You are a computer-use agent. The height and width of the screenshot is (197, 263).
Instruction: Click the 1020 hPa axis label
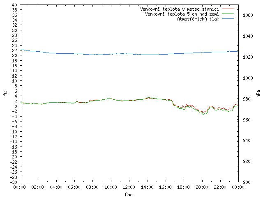click(248, 57)
